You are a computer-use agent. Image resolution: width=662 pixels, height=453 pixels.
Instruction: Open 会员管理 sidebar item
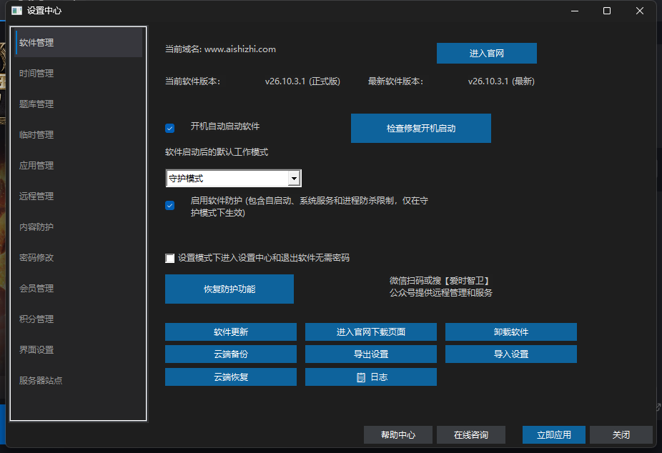pyautogui.click(x=79, y=289)
